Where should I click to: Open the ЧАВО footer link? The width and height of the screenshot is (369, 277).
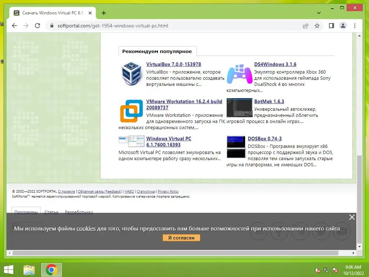[129, 192]
